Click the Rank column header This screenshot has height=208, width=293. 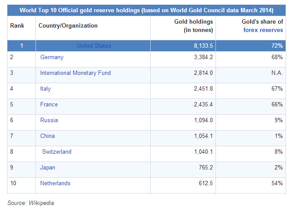(17, 25)
